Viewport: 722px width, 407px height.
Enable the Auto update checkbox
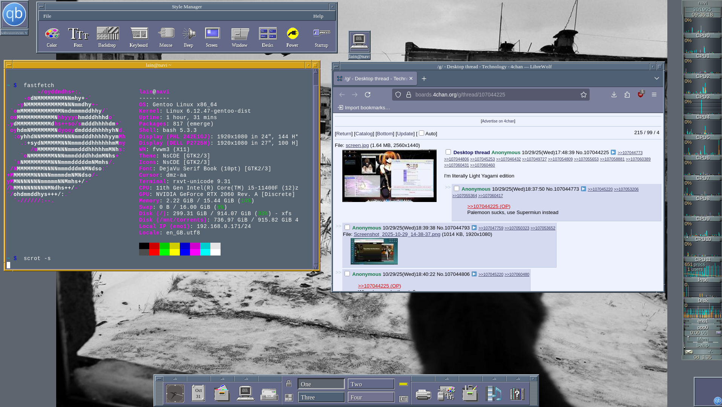tap(422, 133)
